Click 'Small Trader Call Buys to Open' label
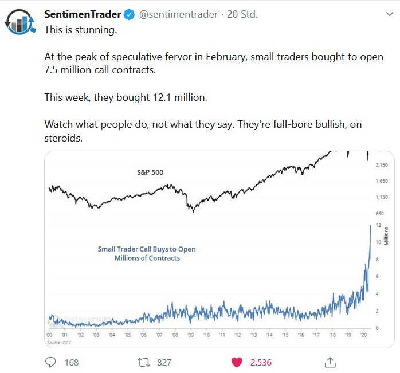Image resolution: width=400 pixels, height=373 pixels. [x=147, y=249]
